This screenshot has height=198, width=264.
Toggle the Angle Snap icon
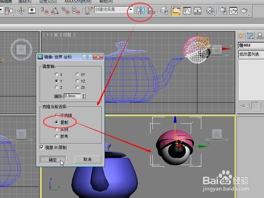(x=55, y=11)
